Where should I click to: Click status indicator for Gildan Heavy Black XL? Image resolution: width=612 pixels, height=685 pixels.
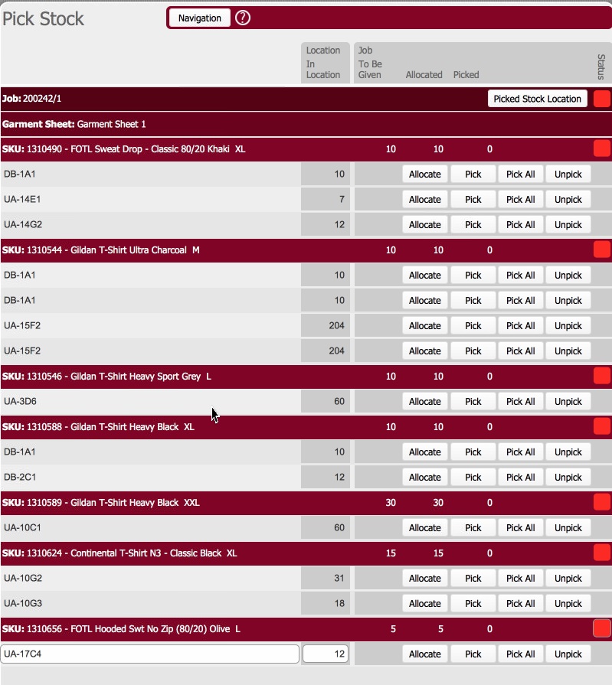tap(601, 426)
